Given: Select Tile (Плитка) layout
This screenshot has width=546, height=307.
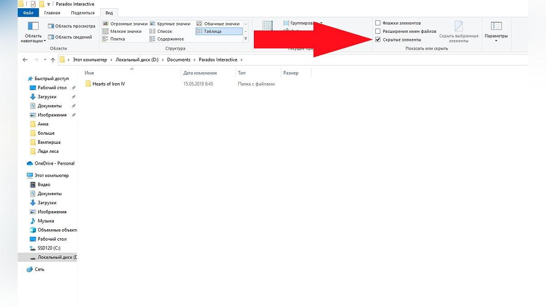Looking at the screenshot, I should pyautogui.click(x=114, y=39).
